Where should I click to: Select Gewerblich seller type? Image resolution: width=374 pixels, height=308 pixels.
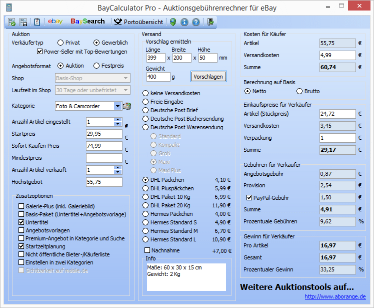tap(110, 43)
